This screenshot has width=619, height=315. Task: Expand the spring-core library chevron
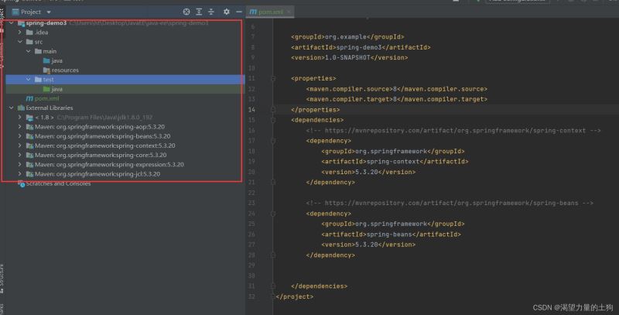point(20,155)
